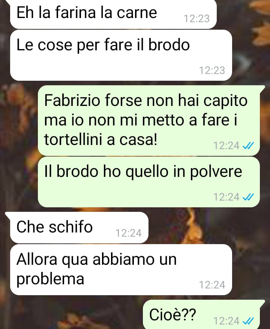Image resolution: width=270 pixels, height=329 pixels.
Task: Select the 'Il brodo ho quello in polvere' message
Action: [x=149, y=182]
